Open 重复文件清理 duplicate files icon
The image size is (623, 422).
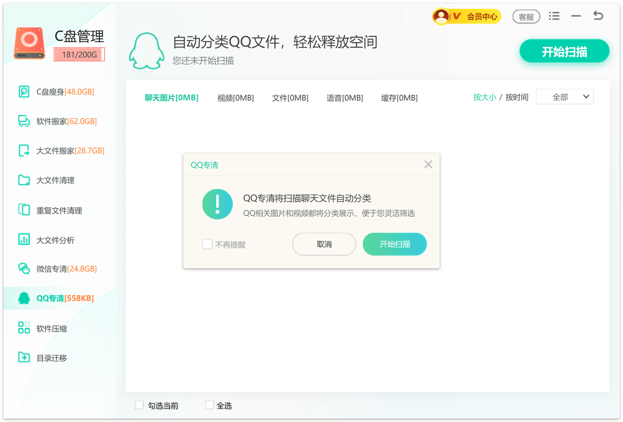tap(24, 210)
